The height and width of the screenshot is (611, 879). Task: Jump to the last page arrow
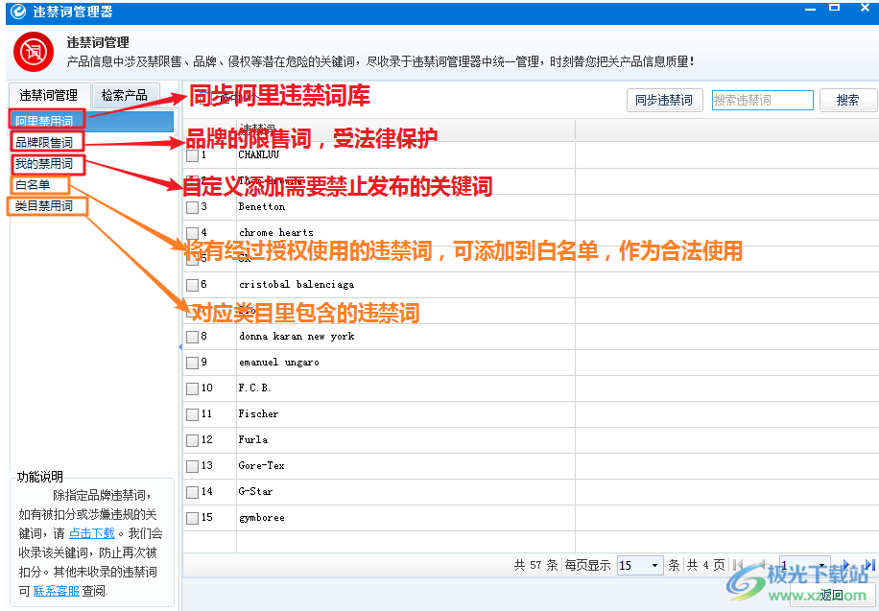(869, 565)
